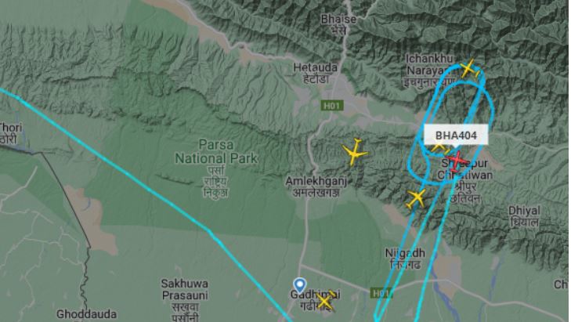
Task: Click H01 highway badge near Nijgadh
Action: tap(381, 292)
